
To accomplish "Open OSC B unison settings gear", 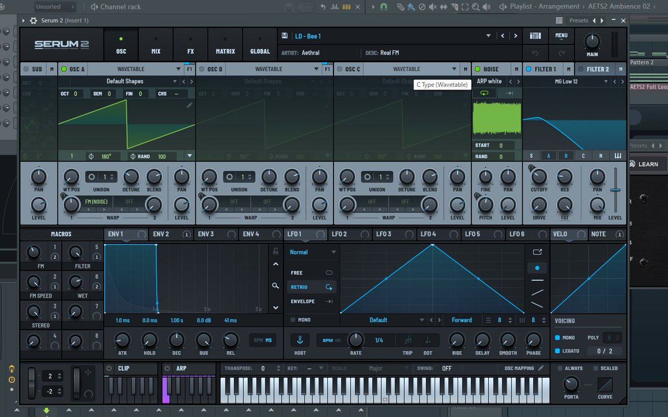I will point(229,177).
